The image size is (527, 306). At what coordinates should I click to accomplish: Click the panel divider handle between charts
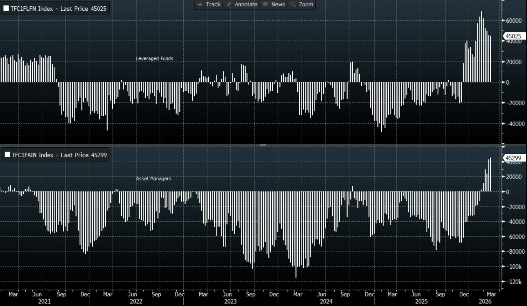point(263,145)
